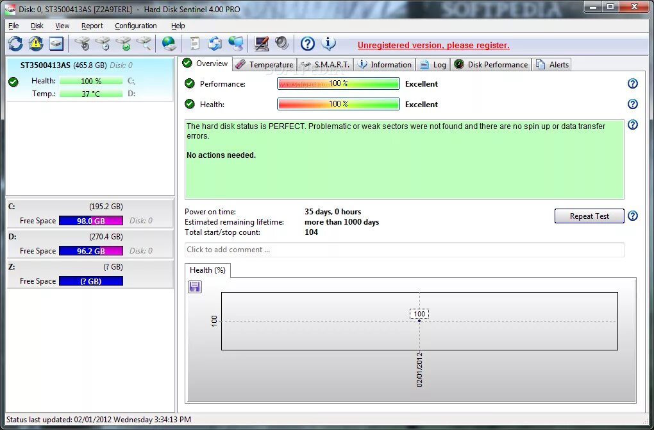Click the 'No actions needed.' status text
The width and height of the screenshot is (654, 430).
tap(221, 155)
